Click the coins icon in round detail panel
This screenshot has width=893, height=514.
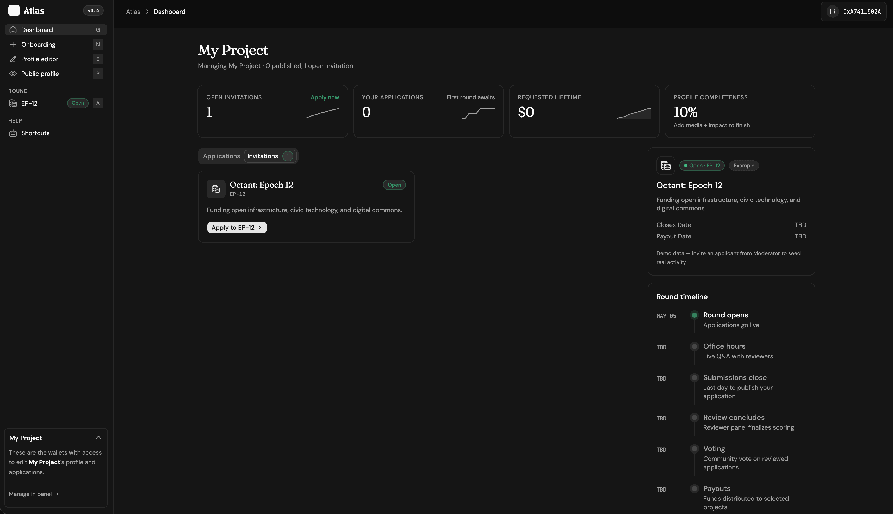point(665,166)
